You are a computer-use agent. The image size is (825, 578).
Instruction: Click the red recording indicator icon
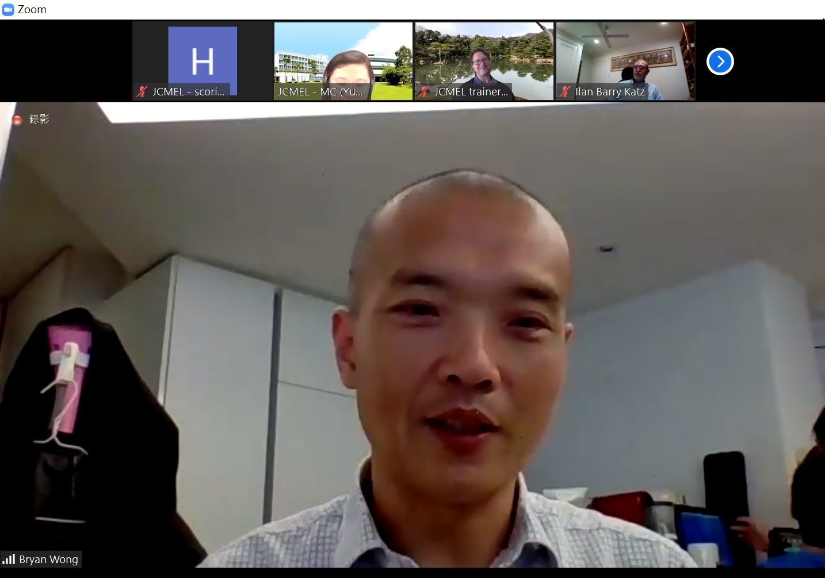tap(17, 120)
